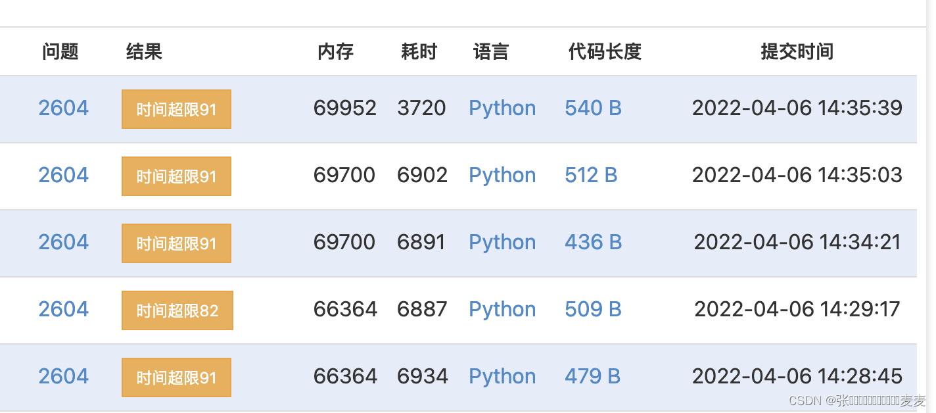
Task: Click the Python link in the 6902 time row
Action: [x=502, y=176]
